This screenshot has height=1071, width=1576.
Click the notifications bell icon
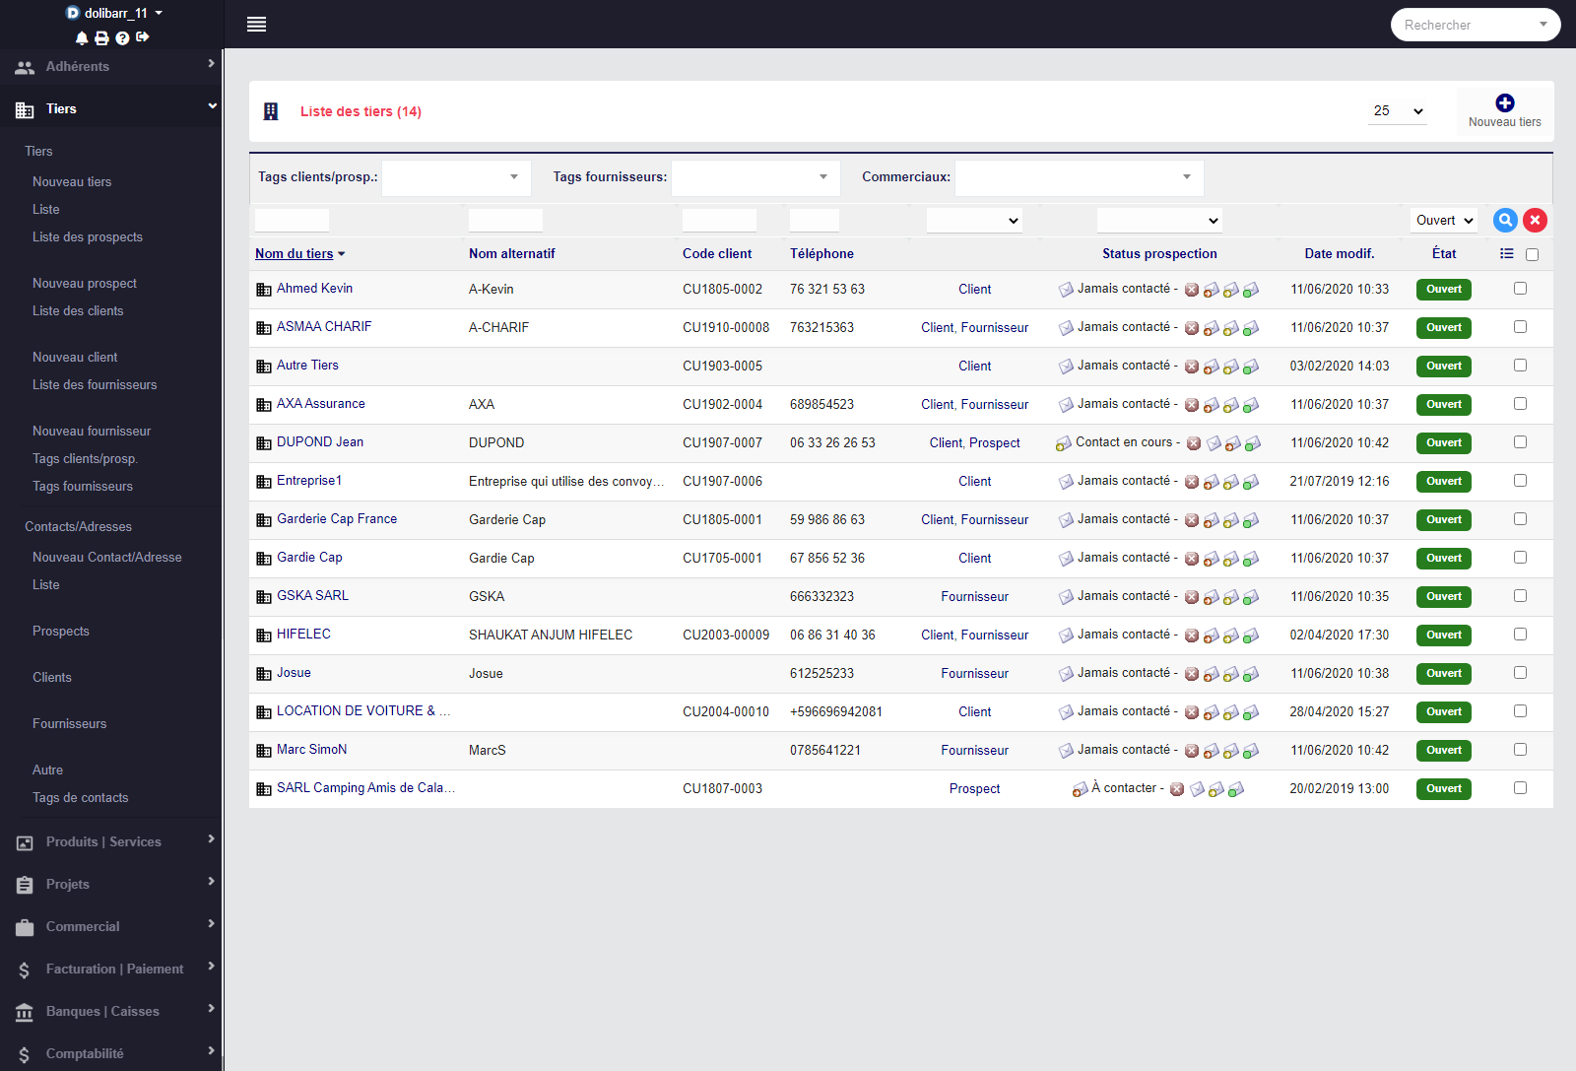click(x=82, y=38)
